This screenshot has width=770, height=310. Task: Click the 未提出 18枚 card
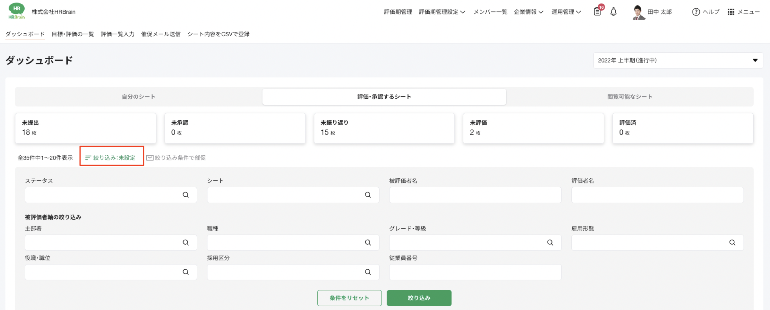point(86,128)
